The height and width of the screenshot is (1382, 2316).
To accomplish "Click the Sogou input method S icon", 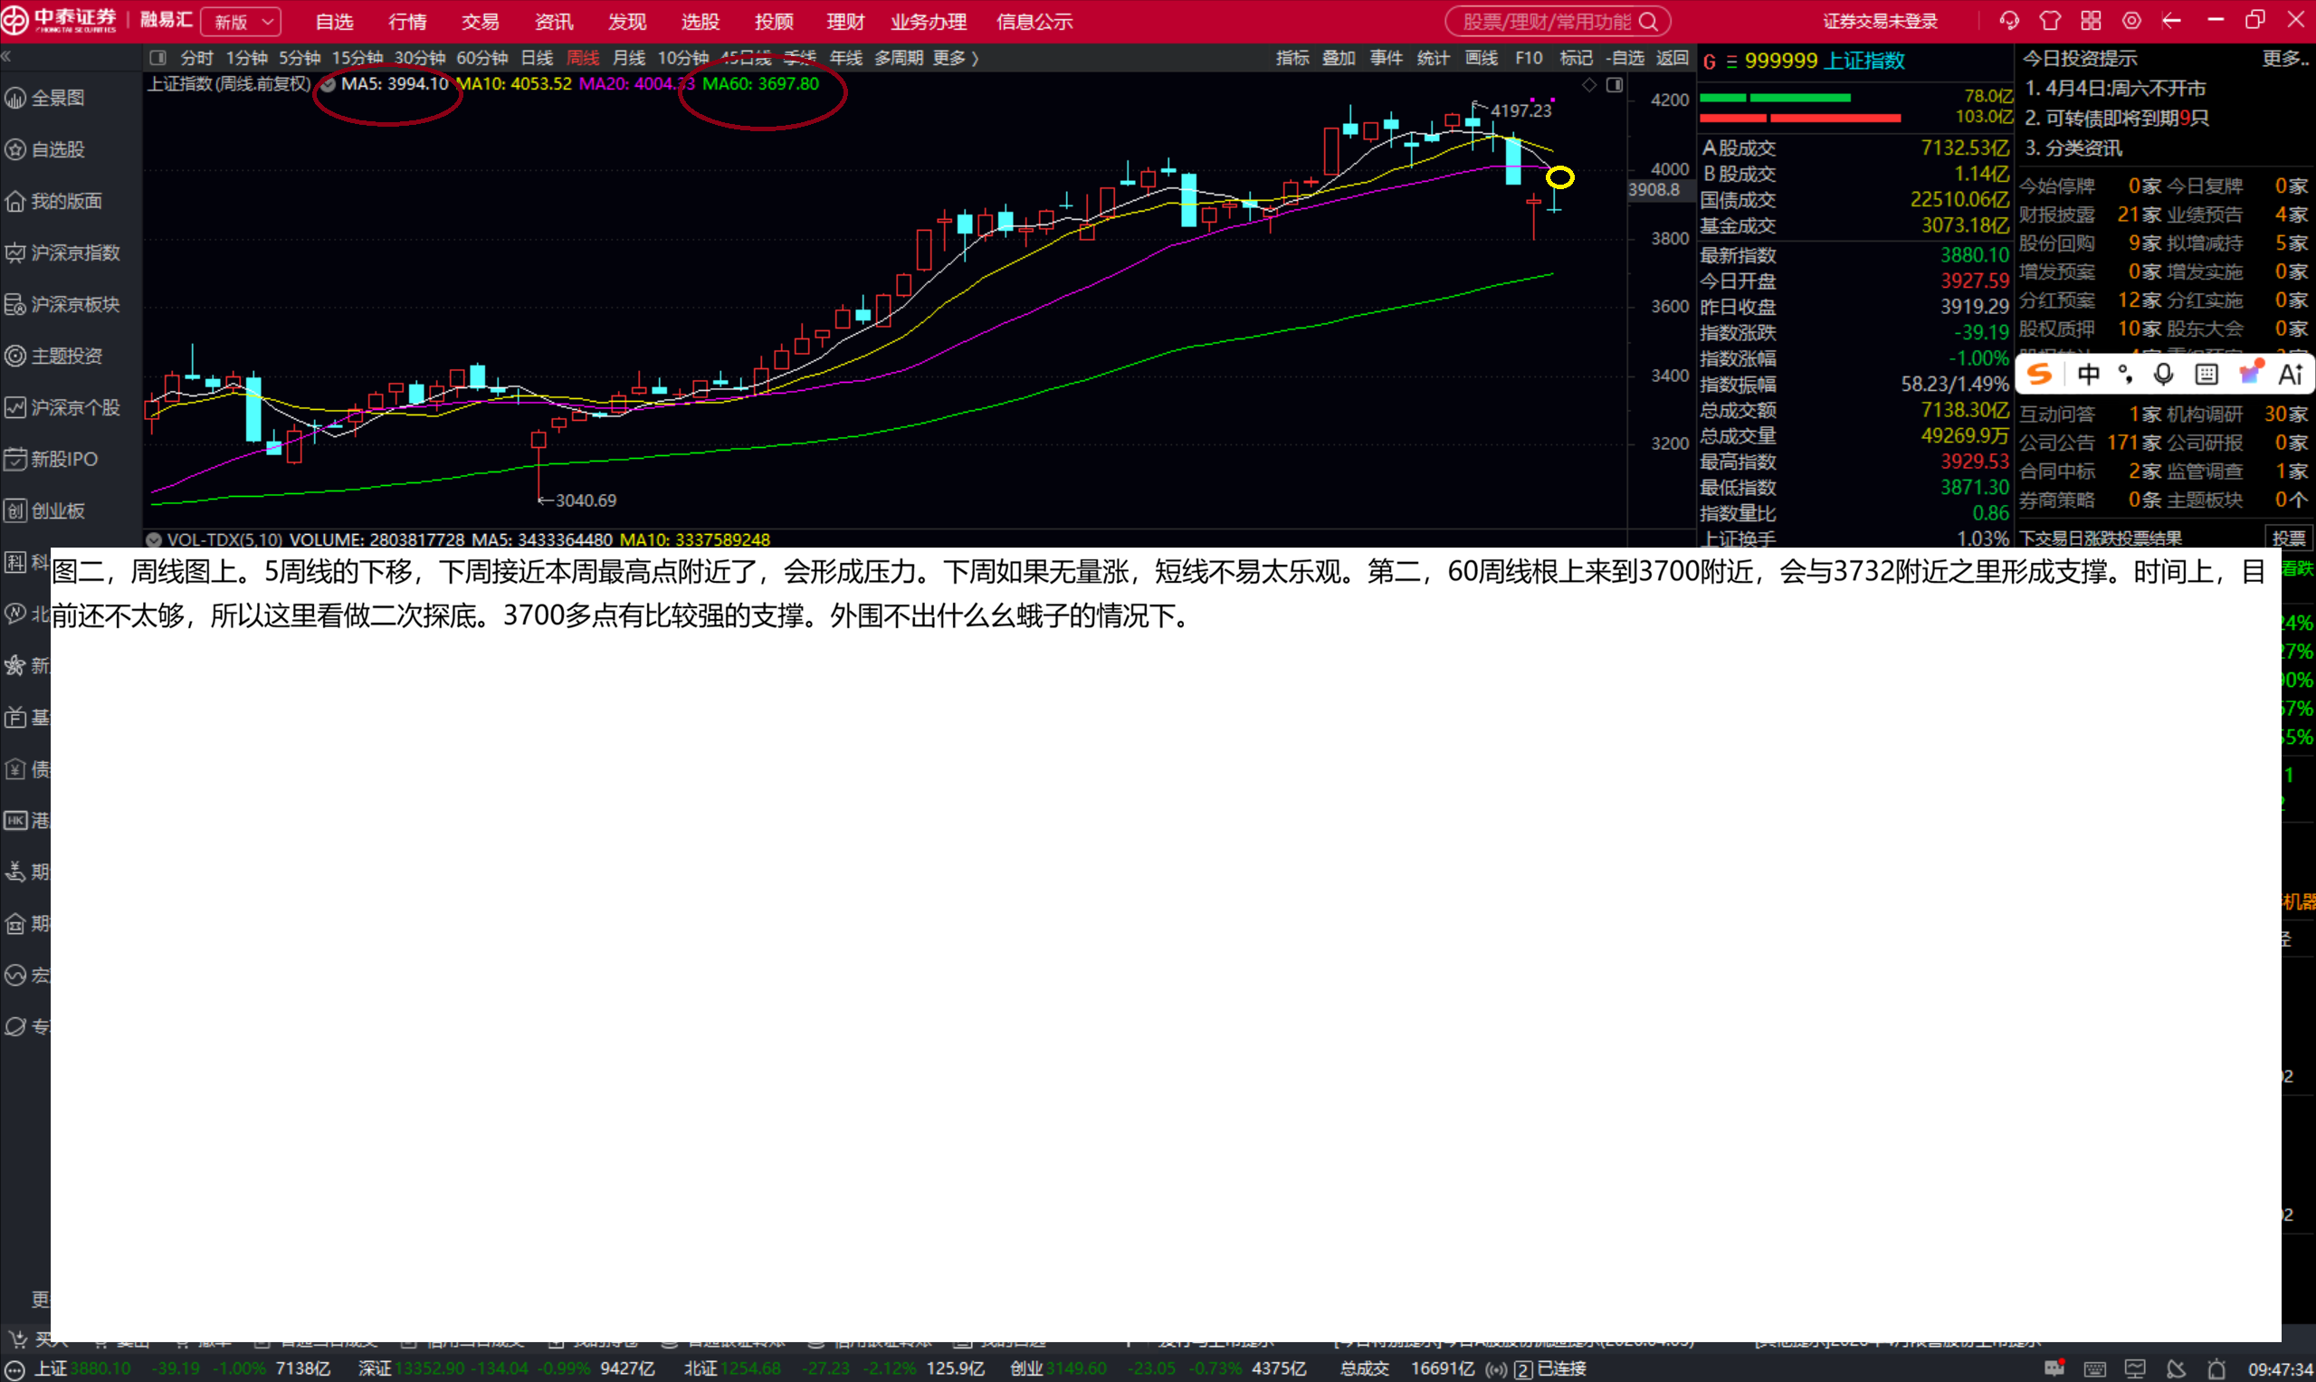I will click(2039, 375).
